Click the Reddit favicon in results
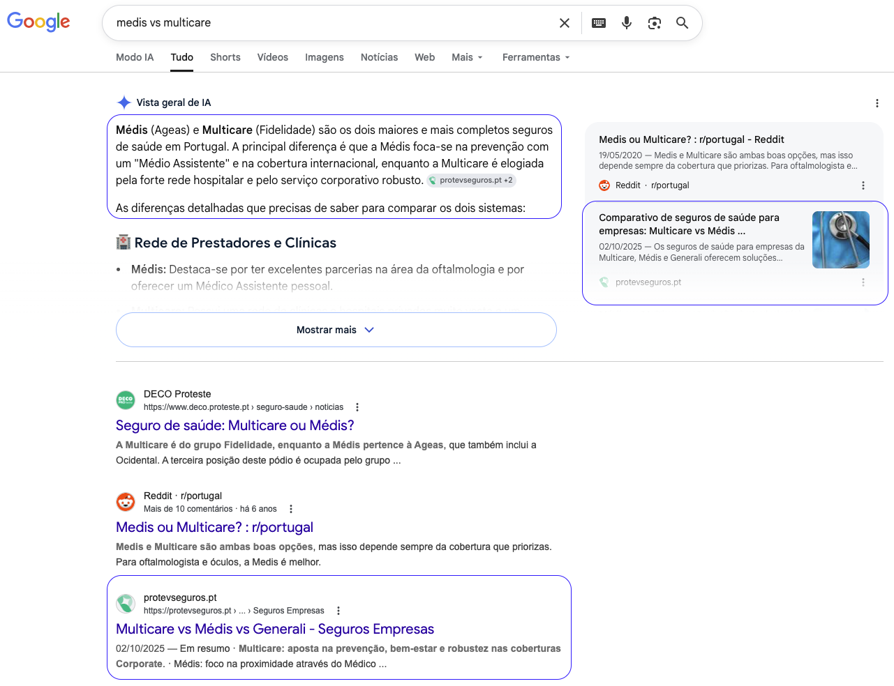The image size is (894, 686). (x=126, y=502)
